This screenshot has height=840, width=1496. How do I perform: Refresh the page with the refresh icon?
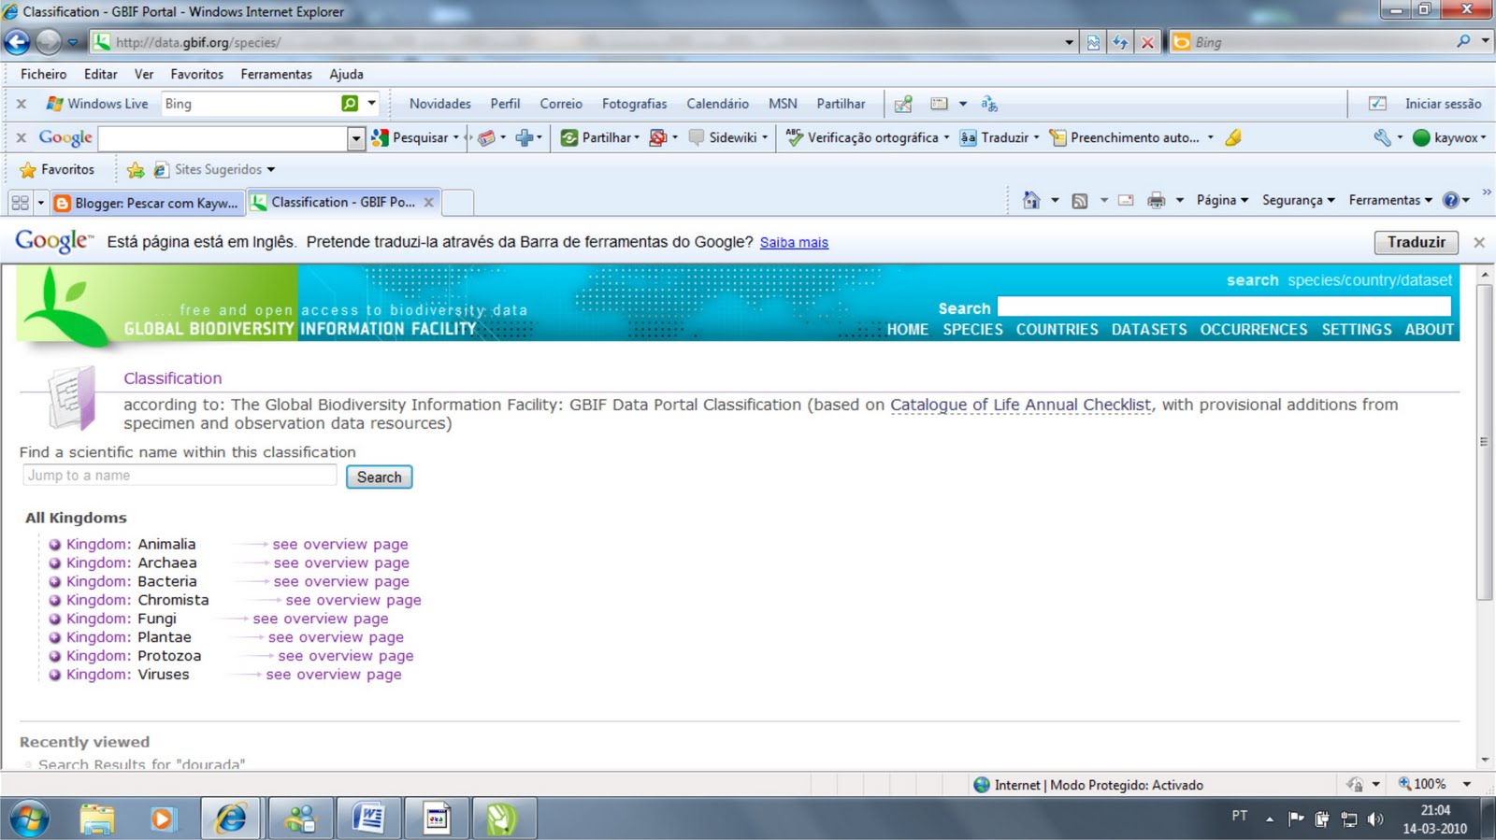(1119, 42)
